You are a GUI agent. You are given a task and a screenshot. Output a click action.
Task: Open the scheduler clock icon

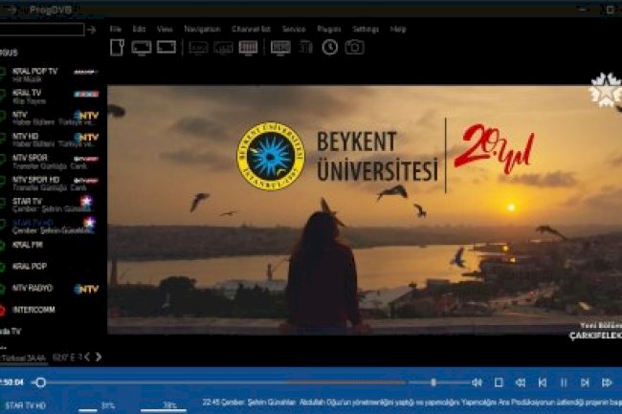click(x=329, y=47)
